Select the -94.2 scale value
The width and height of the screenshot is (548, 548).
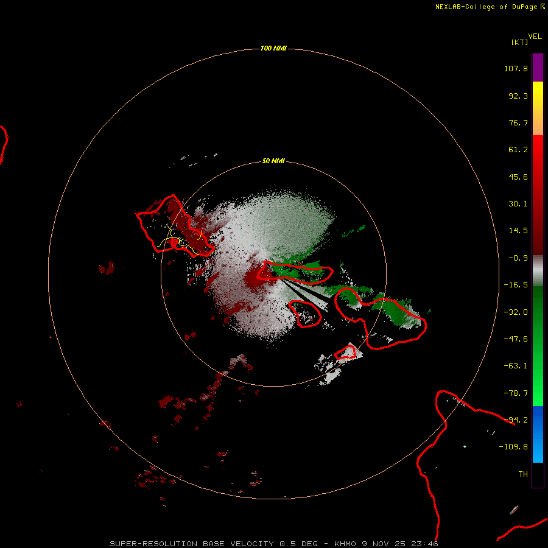coord(516,420)
